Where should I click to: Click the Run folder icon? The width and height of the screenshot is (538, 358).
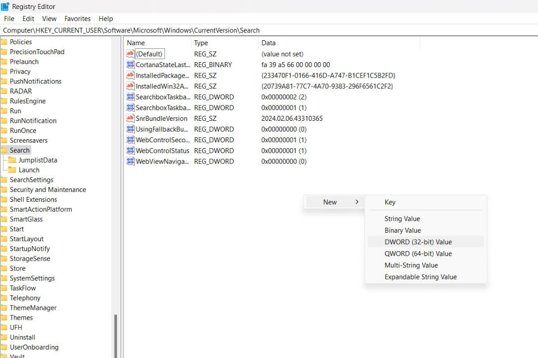tap(4, 111)
